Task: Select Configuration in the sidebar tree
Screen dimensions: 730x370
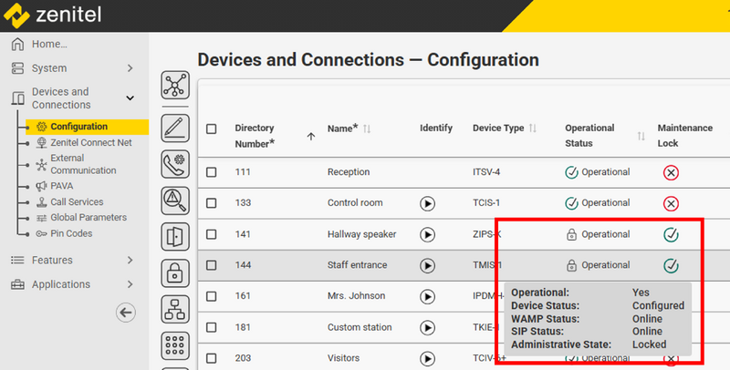Action: click(x=87, y=127)
